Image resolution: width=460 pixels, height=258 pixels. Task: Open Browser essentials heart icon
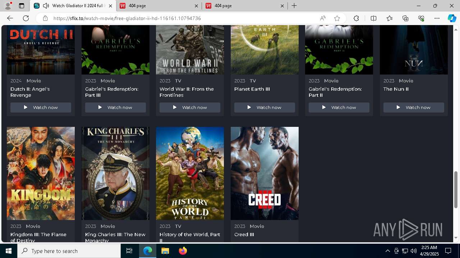pos(421,18)
